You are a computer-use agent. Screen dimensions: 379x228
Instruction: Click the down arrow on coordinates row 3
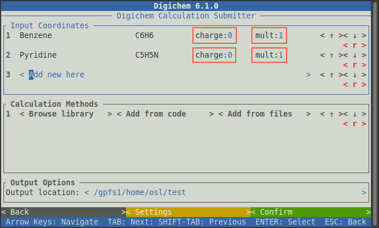click(x=355, y=75)
